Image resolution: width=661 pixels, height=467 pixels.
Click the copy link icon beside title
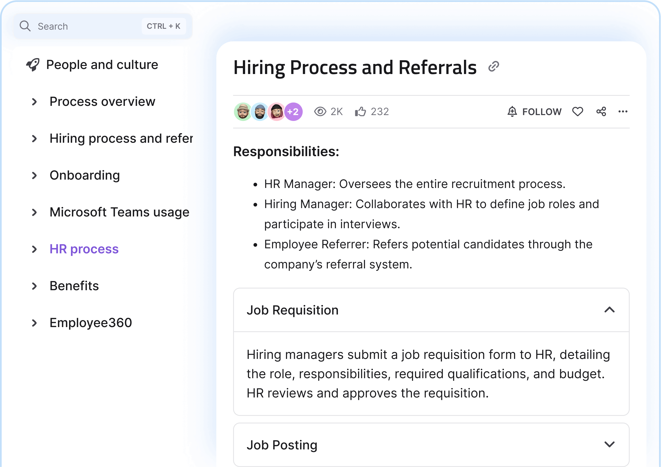[494, 66]
